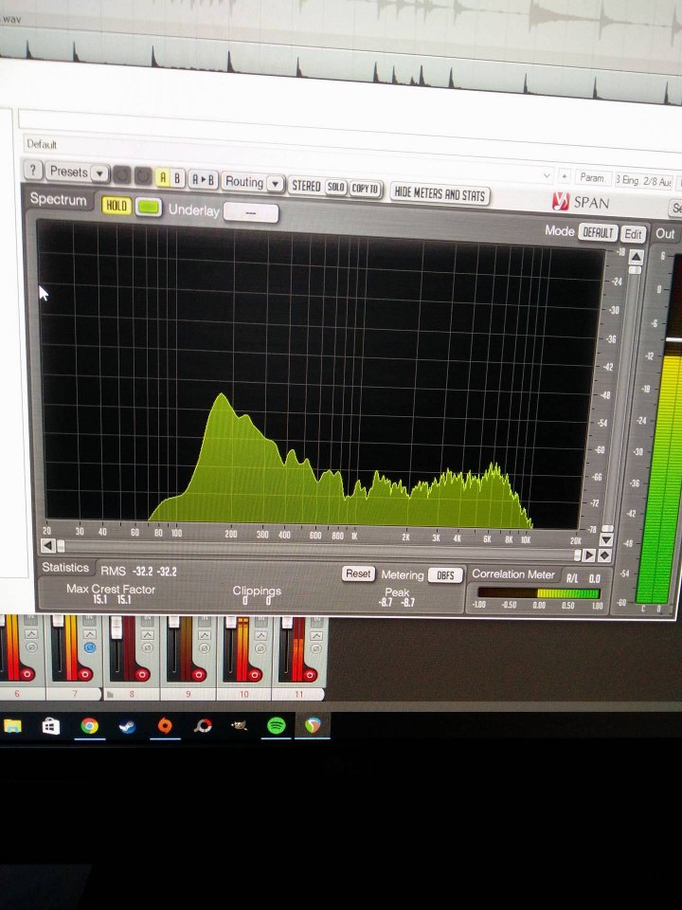Open Origin from the taskbar
682x910 pixels.
tap(165, 726)
